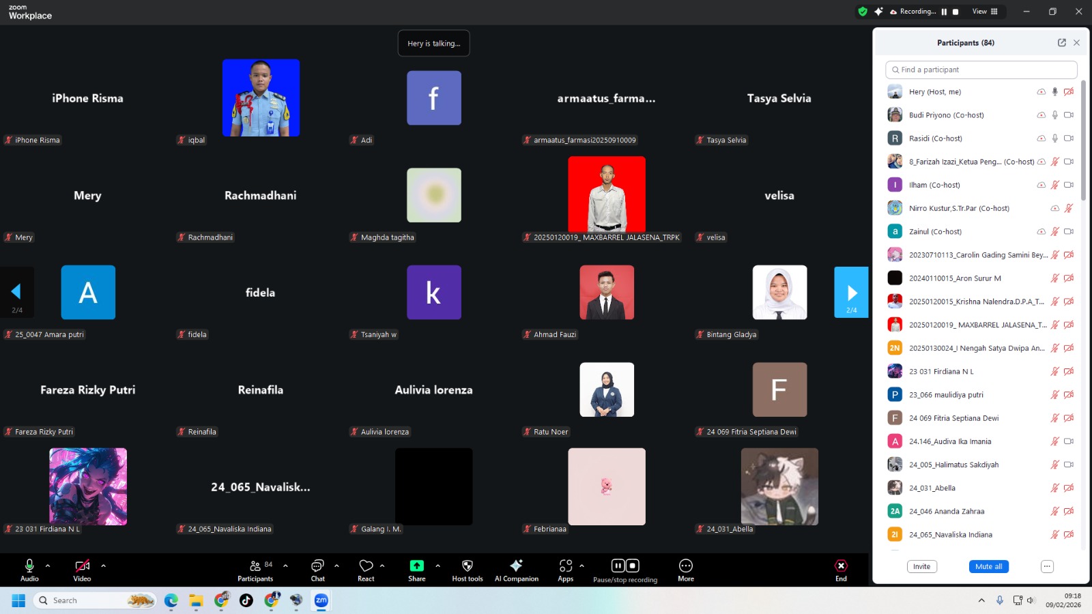Expand the video options arrow
1092x614 pixels.
103,566
